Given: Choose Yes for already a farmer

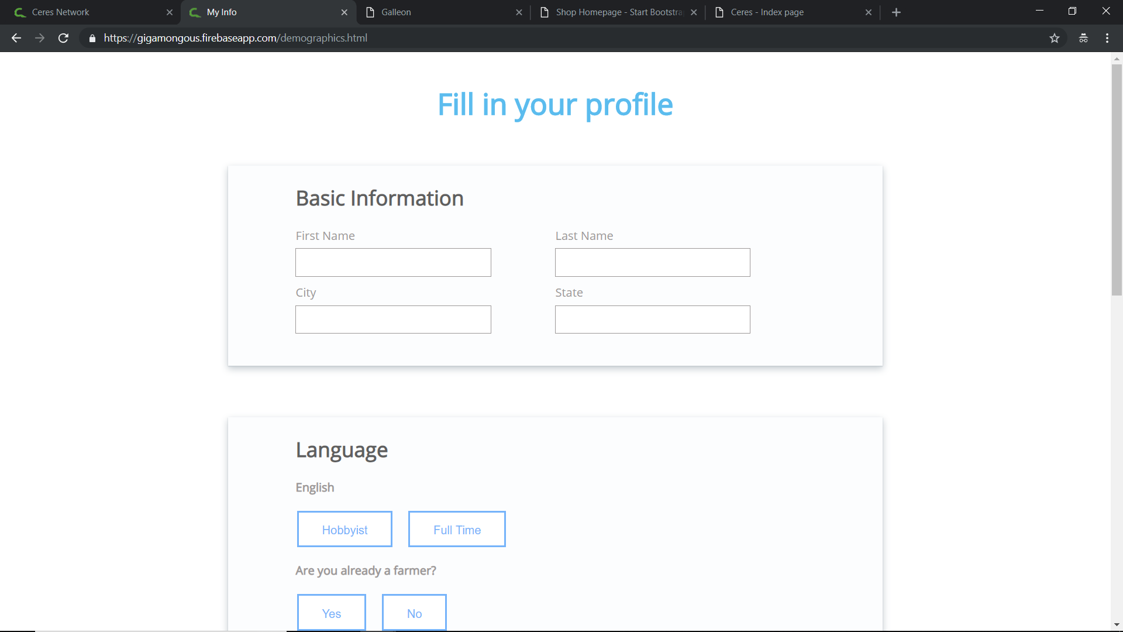Looking at the screenshot, I should [x=331, y=613].
